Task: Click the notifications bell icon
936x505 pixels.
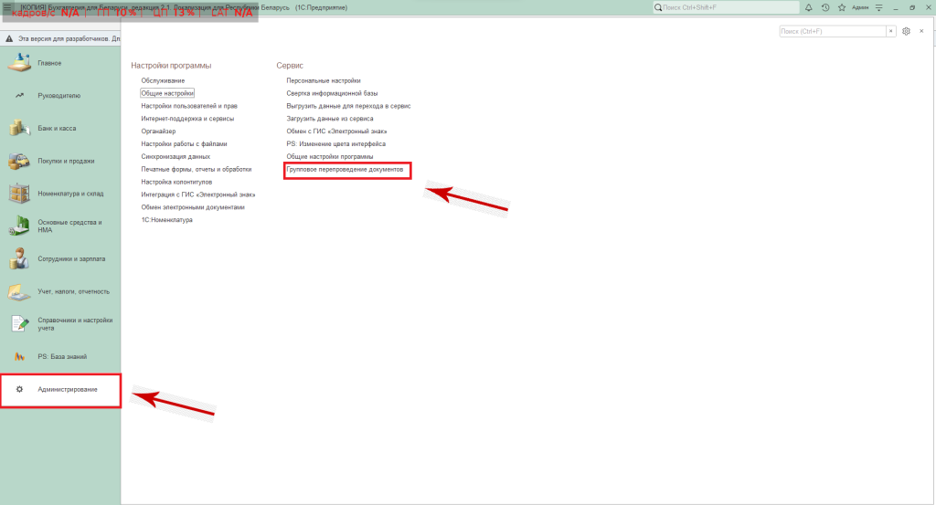Action: [809, 7]
